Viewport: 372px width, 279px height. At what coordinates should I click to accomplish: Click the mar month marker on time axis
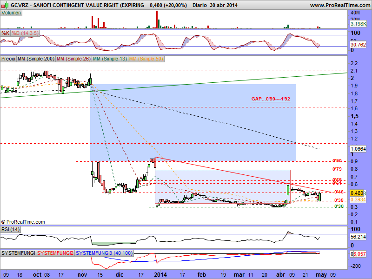pos(239,275)
